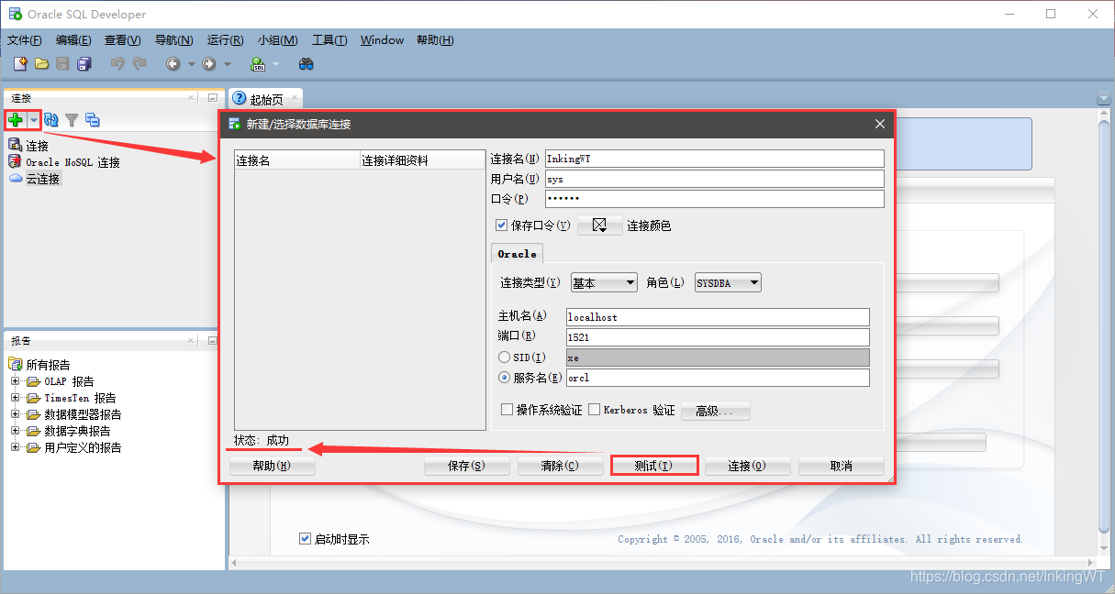Expand the 数据字典报告 node
This screenshot has width=1115, height=594.
(x=15, y=431)
